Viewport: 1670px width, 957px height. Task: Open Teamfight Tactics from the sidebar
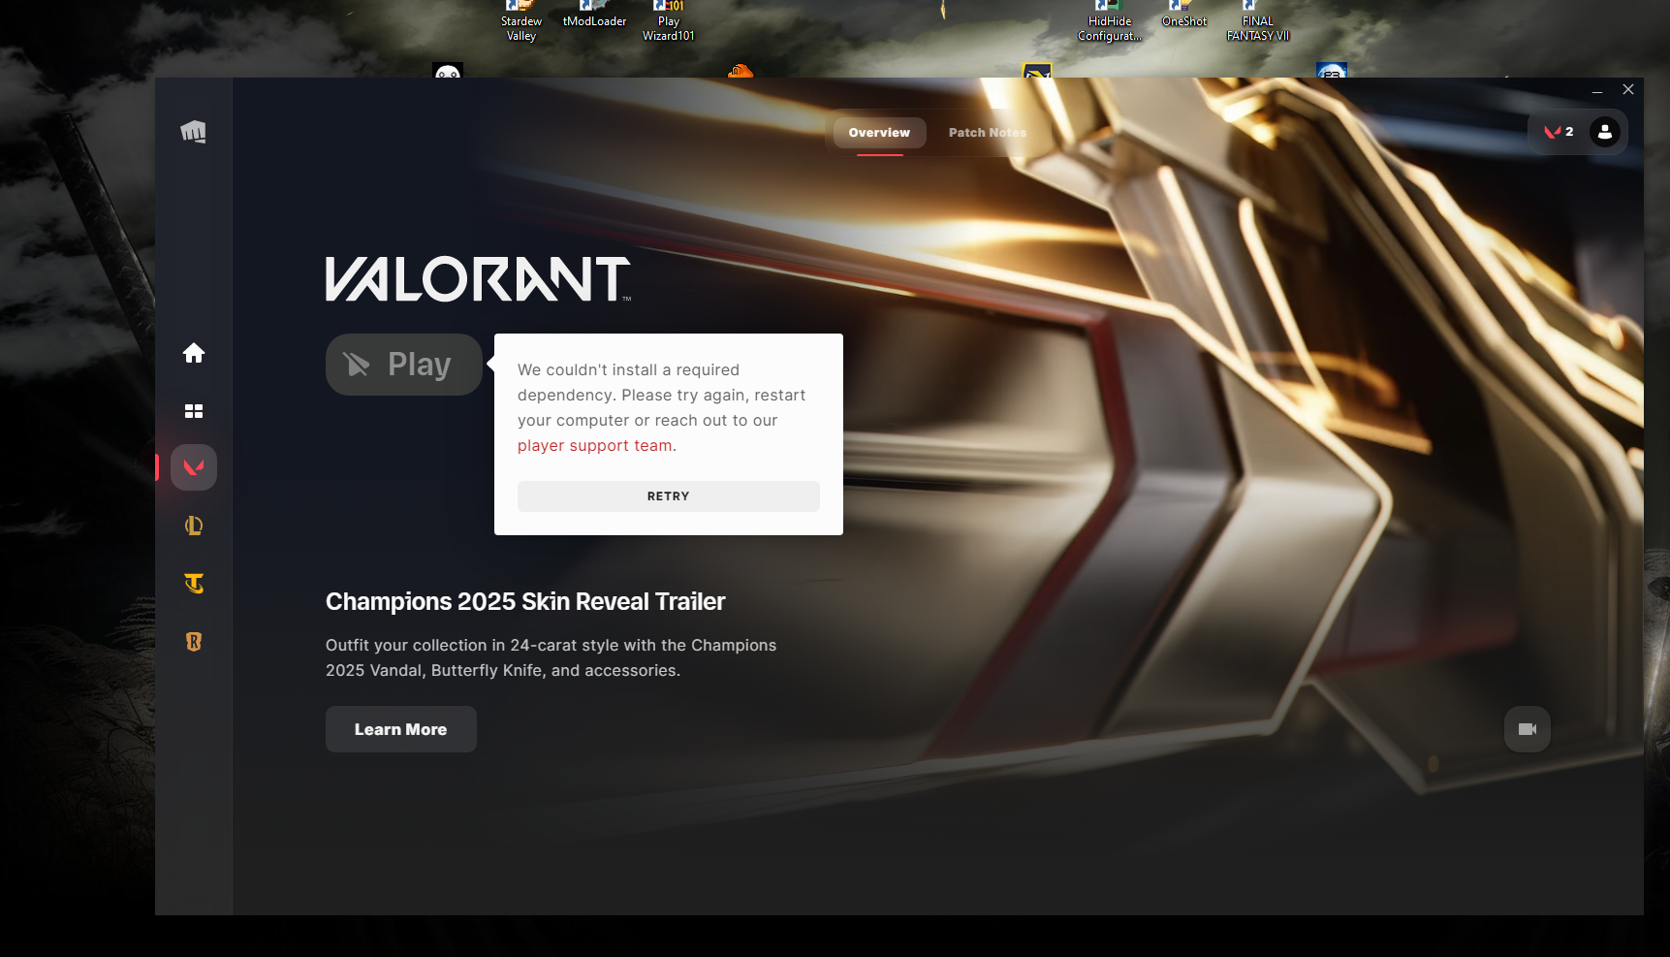194,584
